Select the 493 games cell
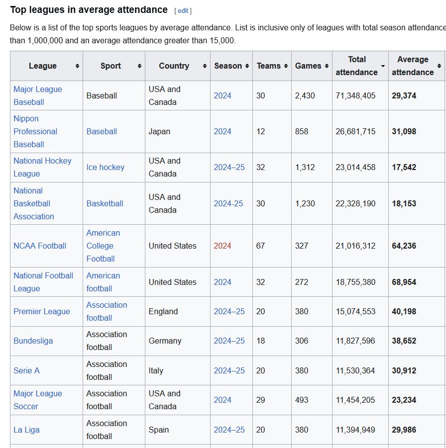446x448 pixels. (x=312, y=400)
